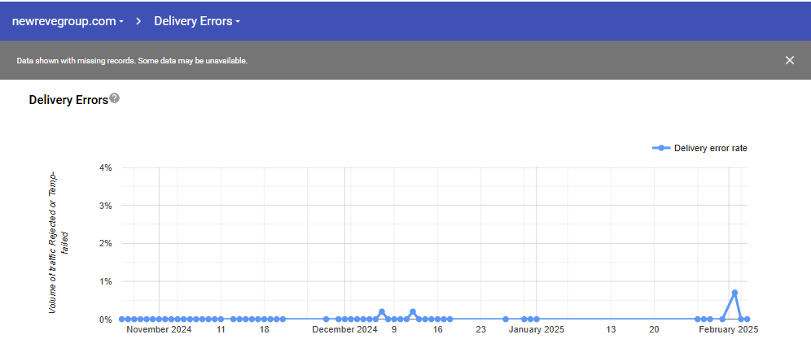Click the February 2025 x-axis label
This screenshot has width=811, height=352.
pyautogui.click(x=729, y=330)
